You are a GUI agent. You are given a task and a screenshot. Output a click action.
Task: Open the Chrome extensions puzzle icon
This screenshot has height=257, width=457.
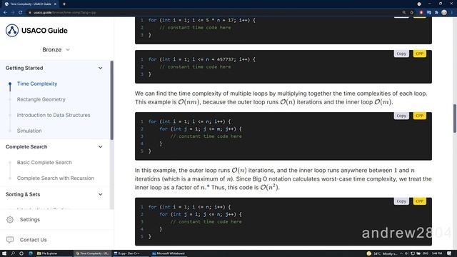436,13
